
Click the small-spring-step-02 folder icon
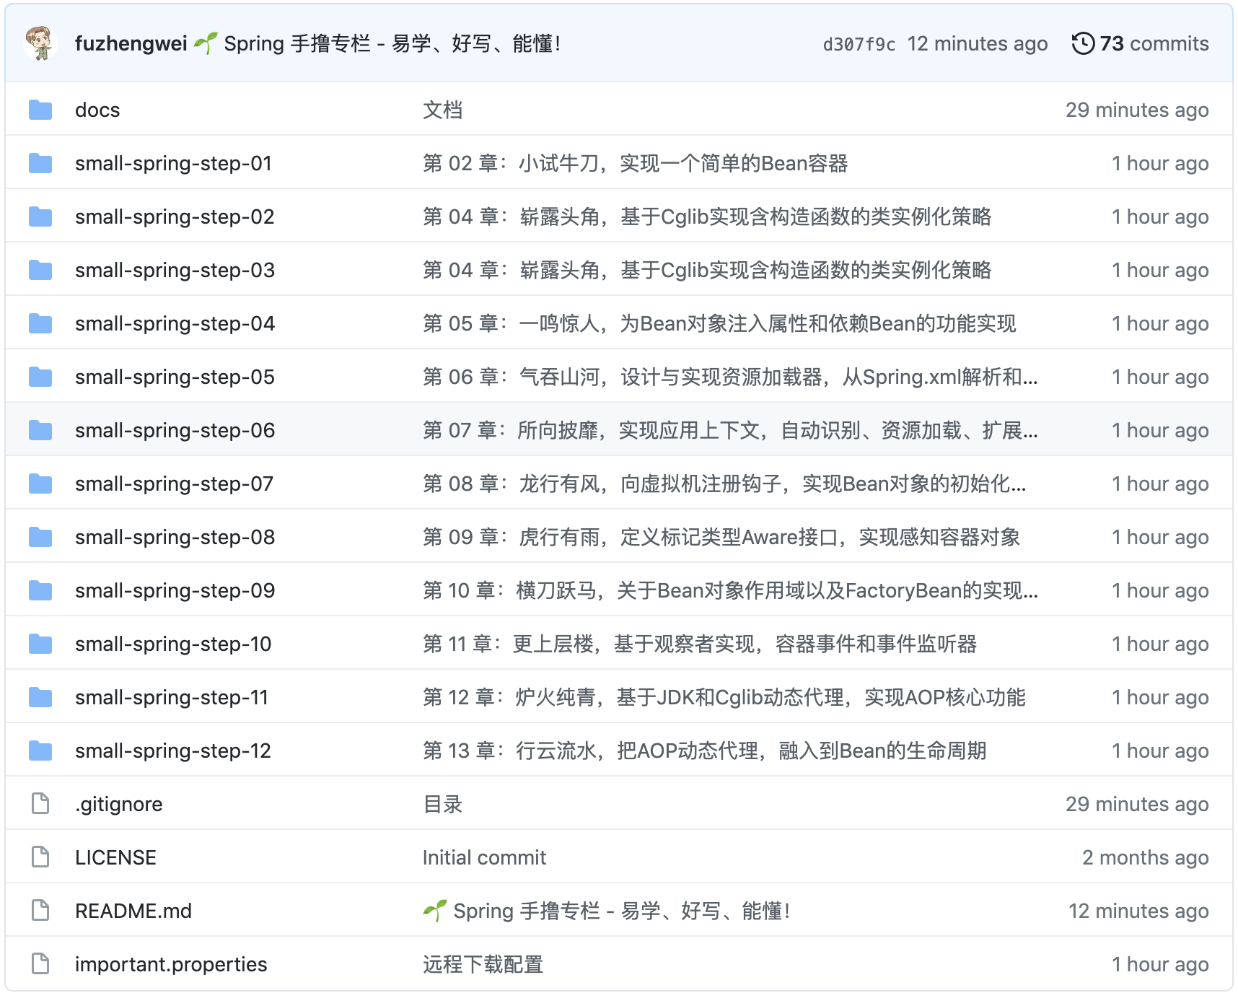(40, 216)
